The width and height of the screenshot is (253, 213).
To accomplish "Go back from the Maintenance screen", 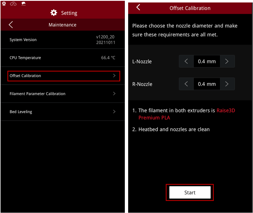I will [x=11, y=25].
